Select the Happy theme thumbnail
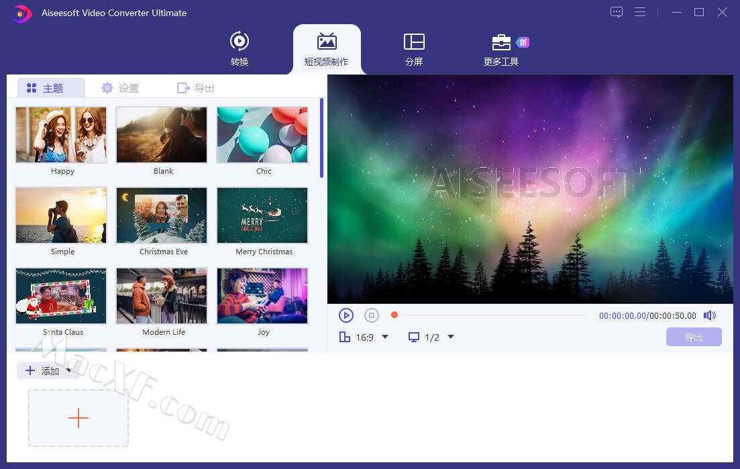 [61, 135]
